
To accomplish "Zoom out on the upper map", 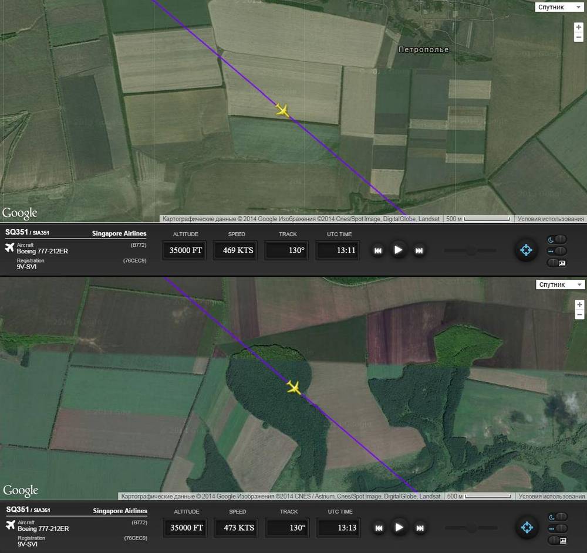I will pos(578,36).
